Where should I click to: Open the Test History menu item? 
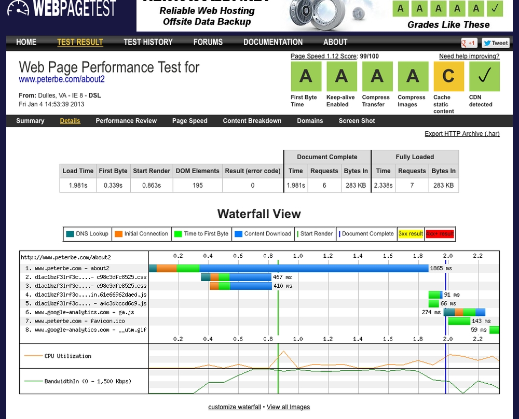(x=148, y=43)
